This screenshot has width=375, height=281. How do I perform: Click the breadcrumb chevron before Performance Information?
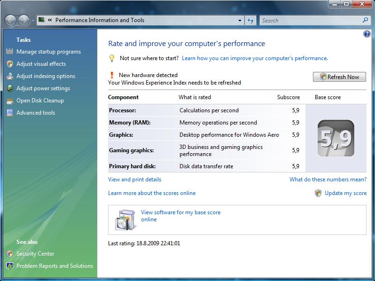pyautogui.click(x=50, y=20)
